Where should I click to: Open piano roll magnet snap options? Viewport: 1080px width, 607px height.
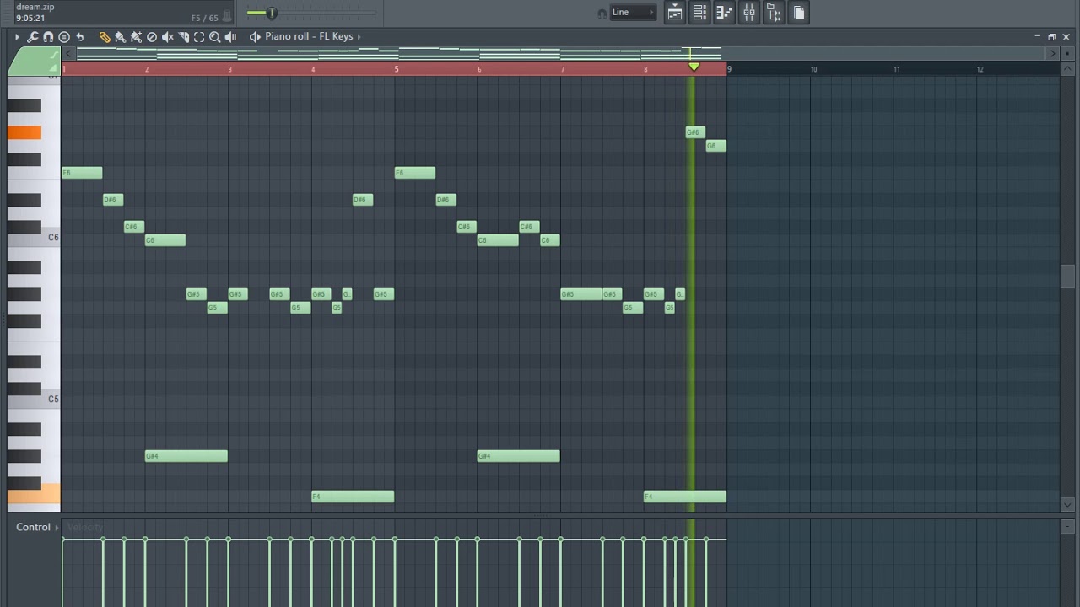[x=48, y=37]
